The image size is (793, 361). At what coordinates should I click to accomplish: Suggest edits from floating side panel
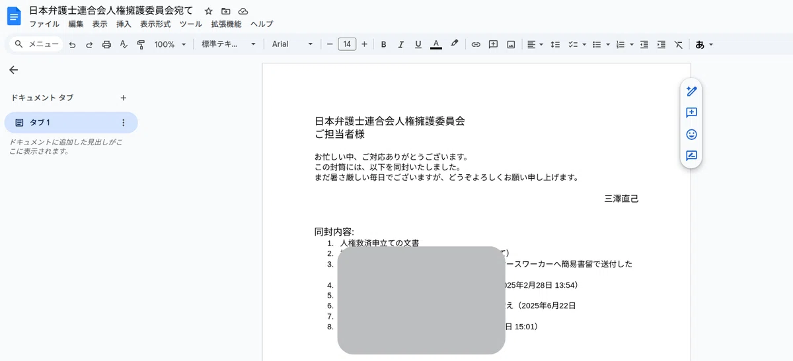(691, 156)
